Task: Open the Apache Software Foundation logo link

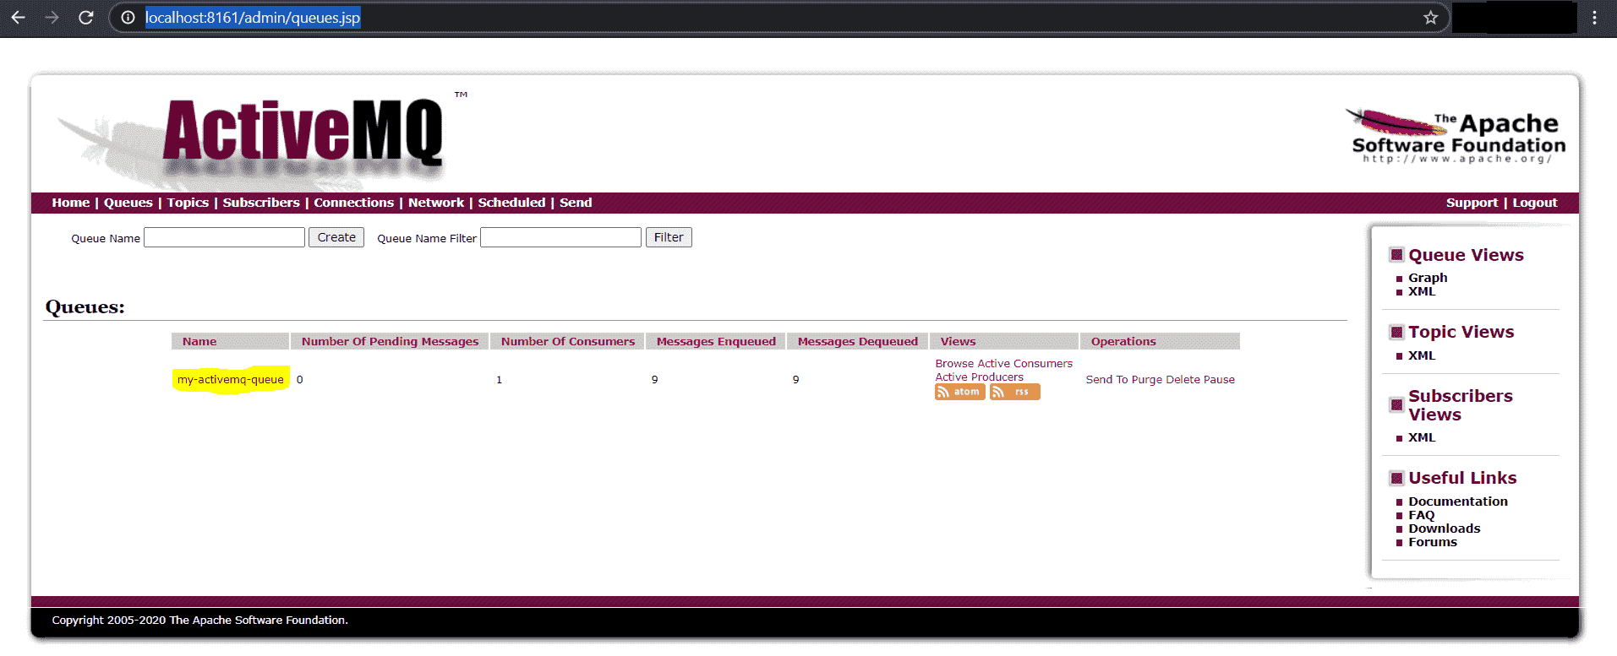Action: pos(1457,136)
